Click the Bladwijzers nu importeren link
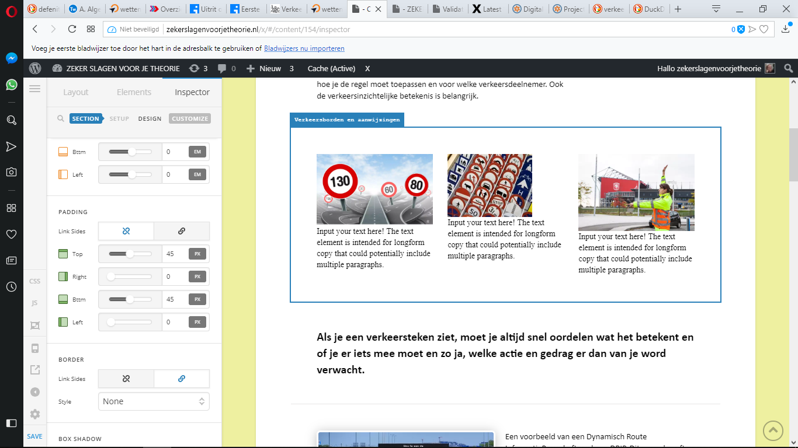The image size is (798, 448). [x=304, y=48]
